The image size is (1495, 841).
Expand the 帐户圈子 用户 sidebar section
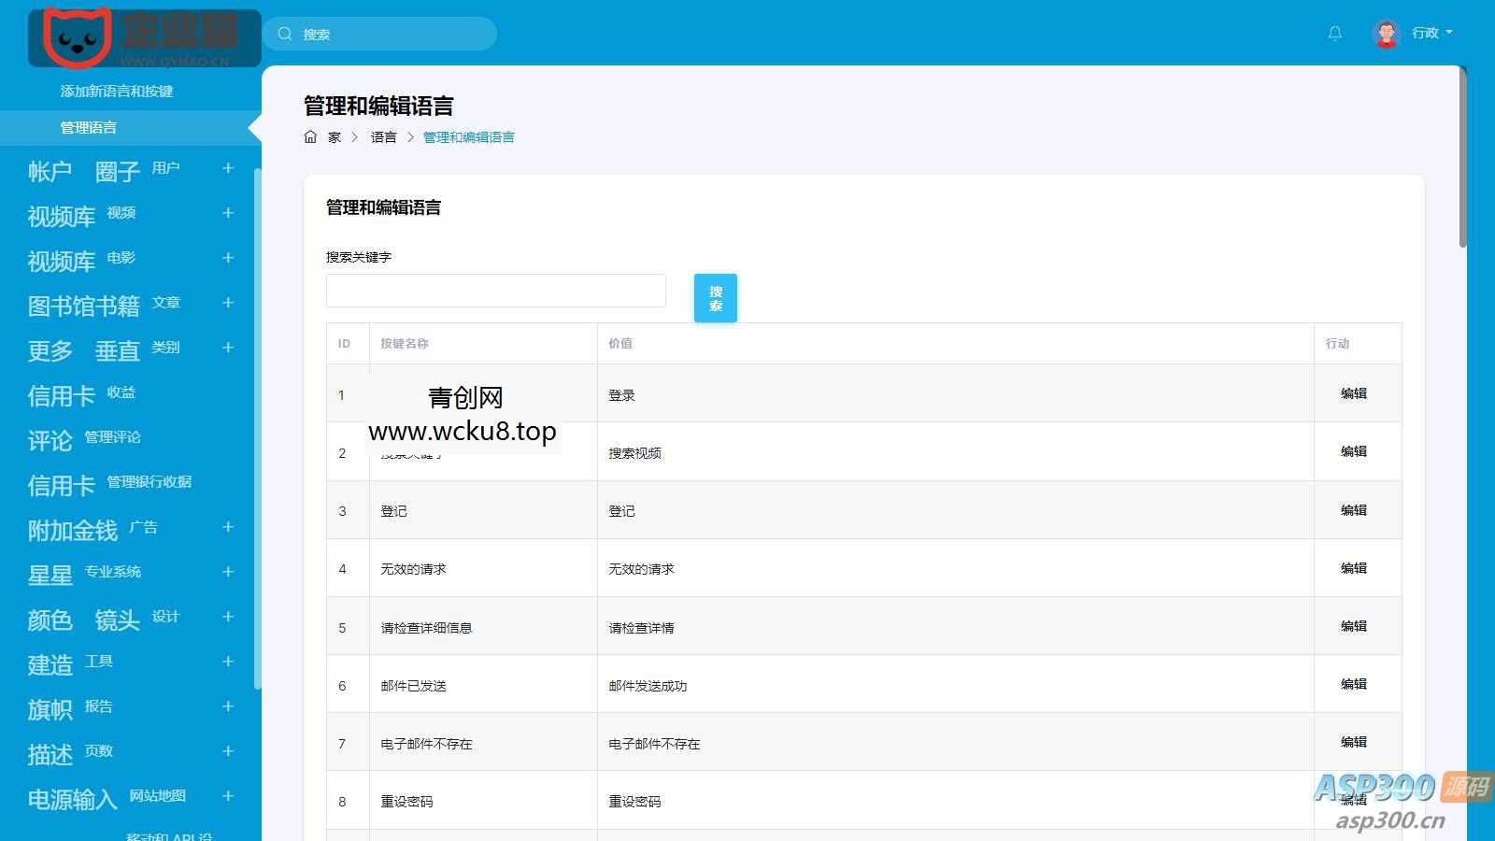click(227, 168)
